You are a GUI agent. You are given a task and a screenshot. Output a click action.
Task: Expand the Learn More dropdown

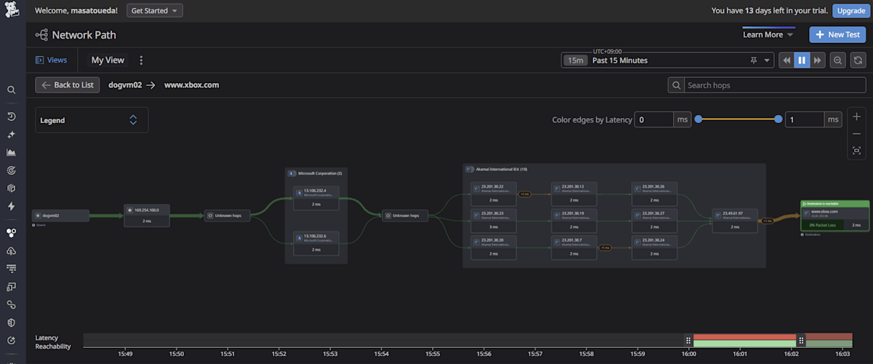(x=768, y=34)
